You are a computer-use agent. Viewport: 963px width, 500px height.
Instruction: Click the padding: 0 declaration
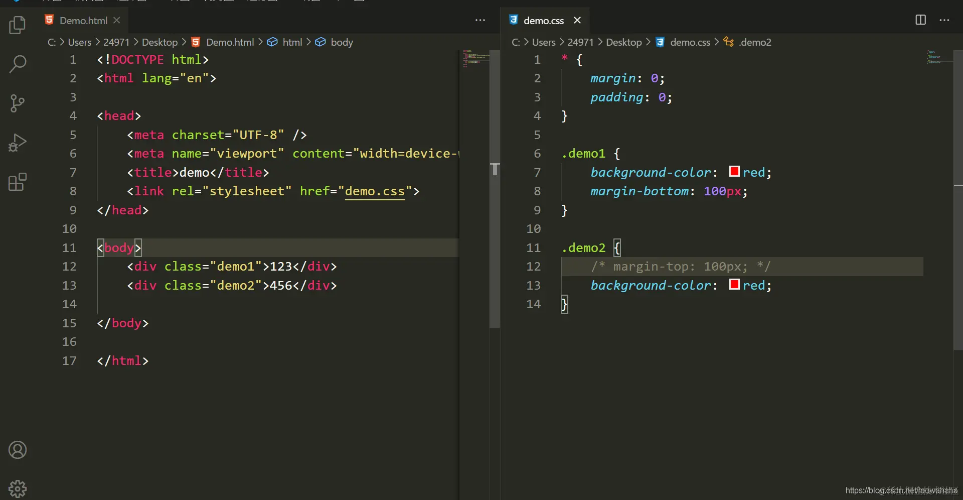[631, 97]
